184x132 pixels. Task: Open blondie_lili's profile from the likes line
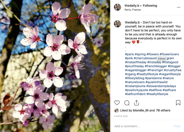click(x=141, y=110)
